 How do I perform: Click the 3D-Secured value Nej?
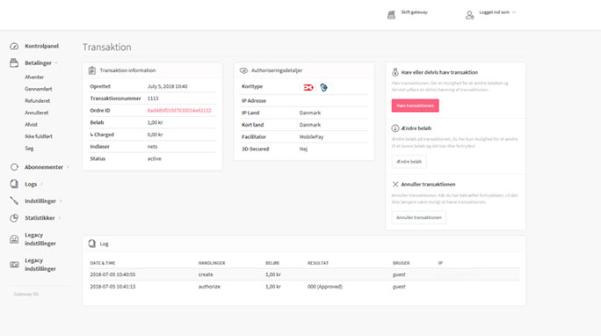coord(303,149)
